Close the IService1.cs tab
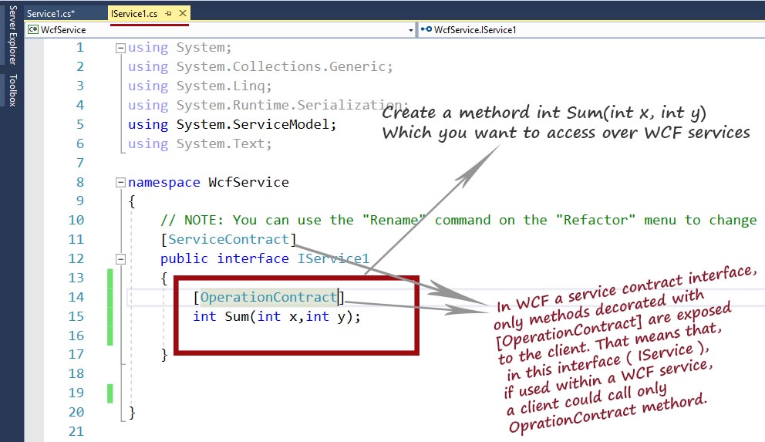 (x=183, y=14)
